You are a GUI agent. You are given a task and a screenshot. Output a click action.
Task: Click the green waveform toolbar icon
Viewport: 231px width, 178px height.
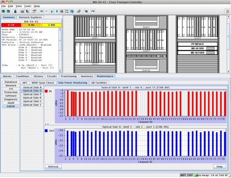pos(86,11)
